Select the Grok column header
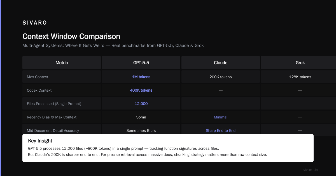This screenshot has height=176, width=336. pyautogui.click(x=298, y=63)
